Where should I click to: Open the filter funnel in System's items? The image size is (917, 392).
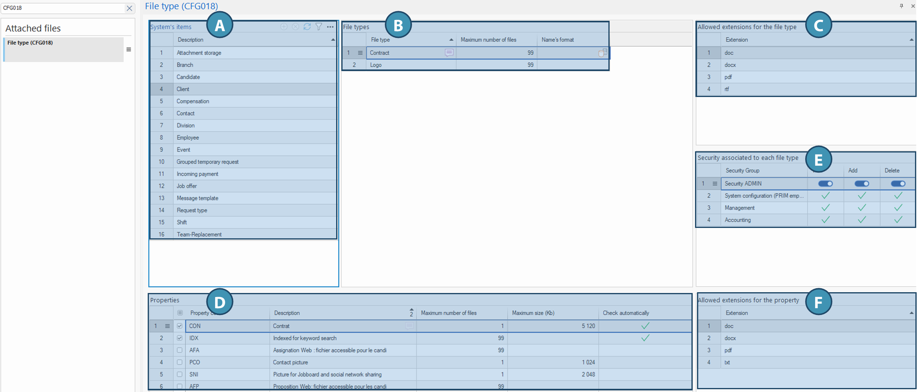click(319, 27)
